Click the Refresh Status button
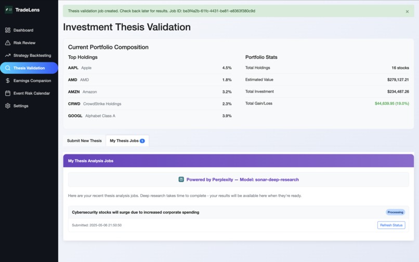 [391, 225]
